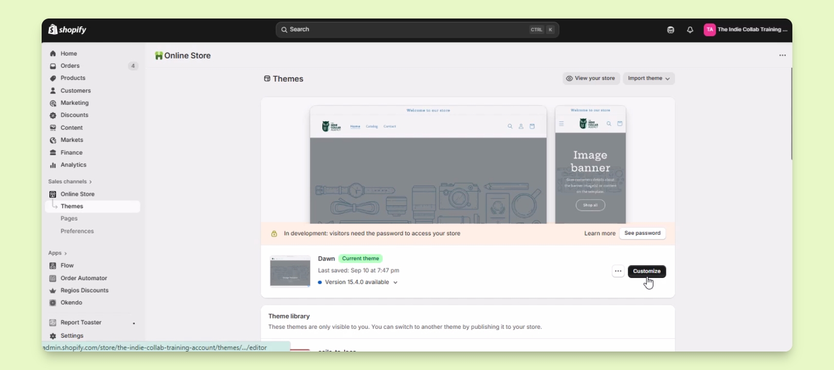Click the lock icon in the password banner

[274, 234]
